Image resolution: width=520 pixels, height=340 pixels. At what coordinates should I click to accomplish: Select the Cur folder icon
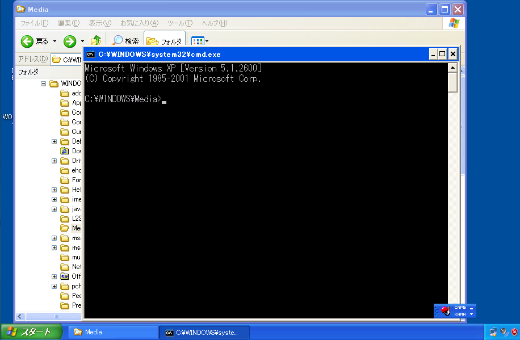(65, 132)
